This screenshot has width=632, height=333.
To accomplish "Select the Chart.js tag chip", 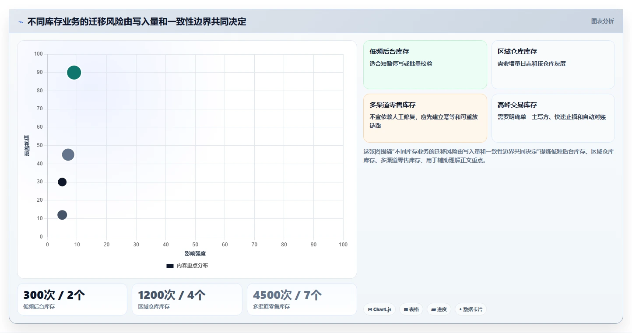I will (379, 309).
